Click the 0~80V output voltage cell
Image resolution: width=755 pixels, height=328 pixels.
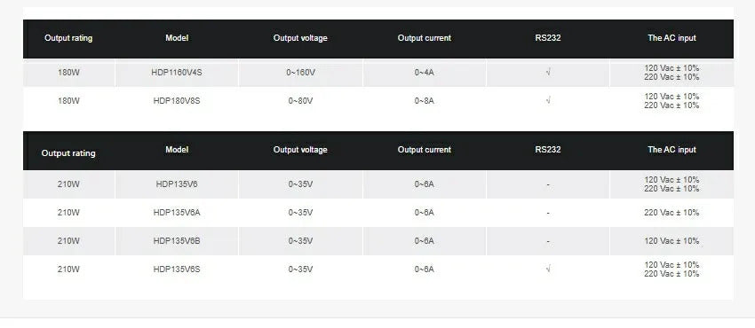point(300,101)
